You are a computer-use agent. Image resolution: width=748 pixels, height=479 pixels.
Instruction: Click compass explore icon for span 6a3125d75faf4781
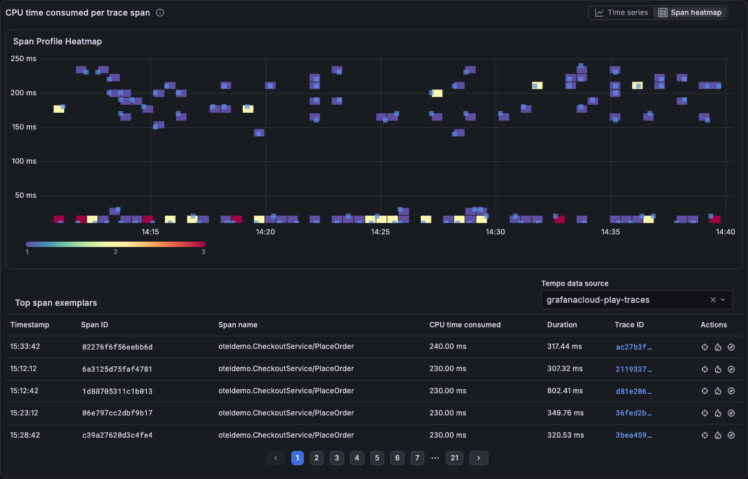click(x=731, y=369)
